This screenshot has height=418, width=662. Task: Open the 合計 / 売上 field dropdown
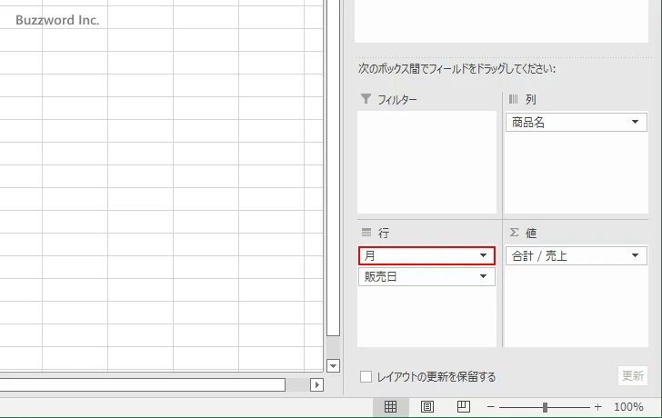tap(635, 255)
